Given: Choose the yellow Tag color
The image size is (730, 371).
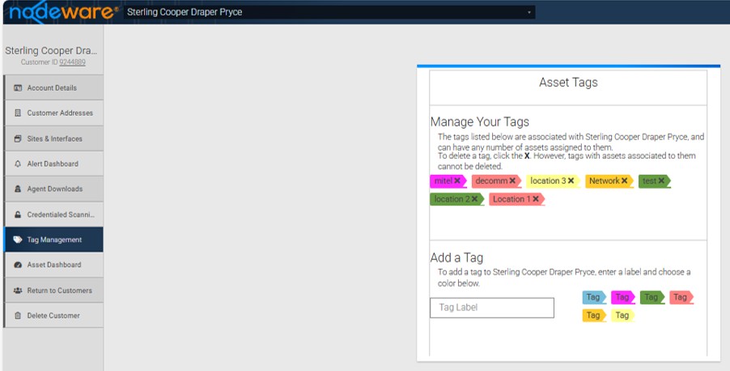Looking at the screenshot, I should pos(623,316).
